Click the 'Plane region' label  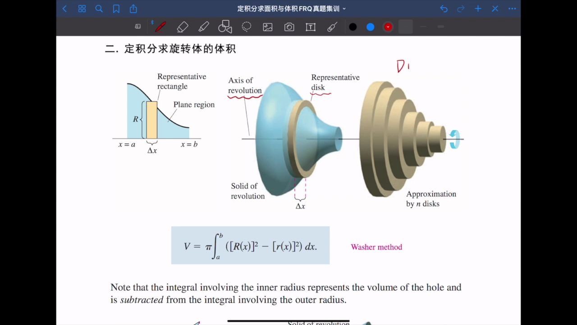pyautogui.click(x=194, y=104)
